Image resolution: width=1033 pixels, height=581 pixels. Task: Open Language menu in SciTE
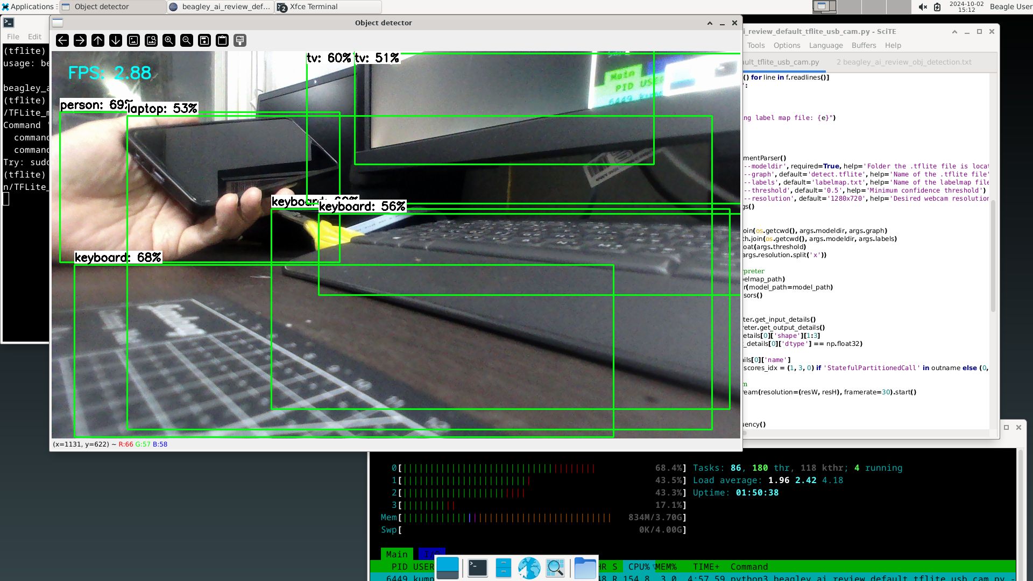tap(826, 45)
